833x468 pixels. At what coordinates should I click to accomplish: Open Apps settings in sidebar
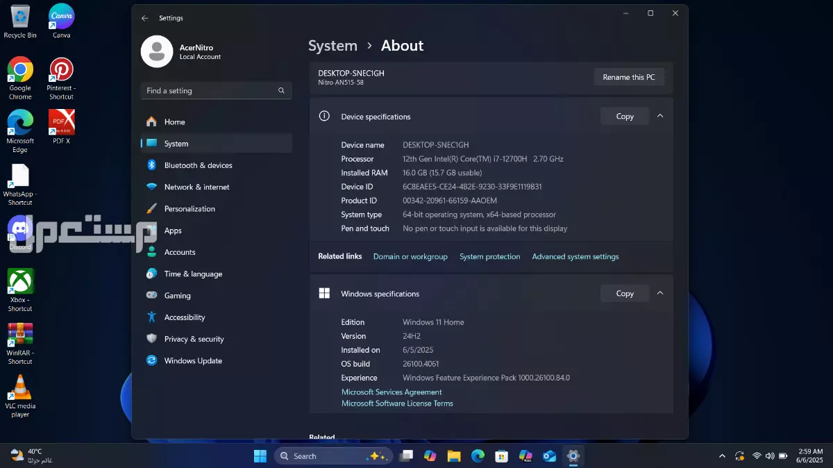[x=216, y=231]
